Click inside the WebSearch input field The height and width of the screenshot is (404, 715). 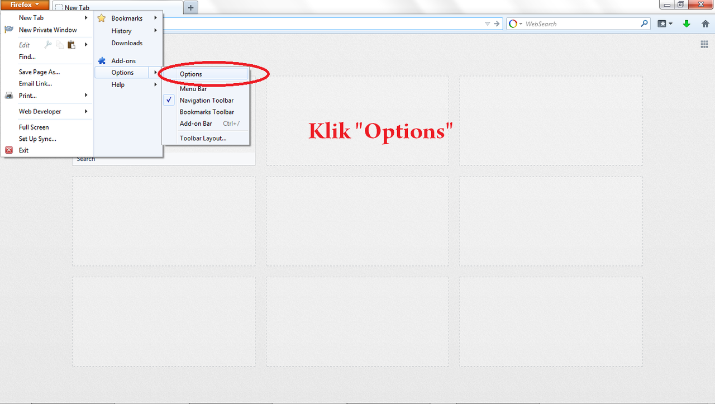coord(581,24)
